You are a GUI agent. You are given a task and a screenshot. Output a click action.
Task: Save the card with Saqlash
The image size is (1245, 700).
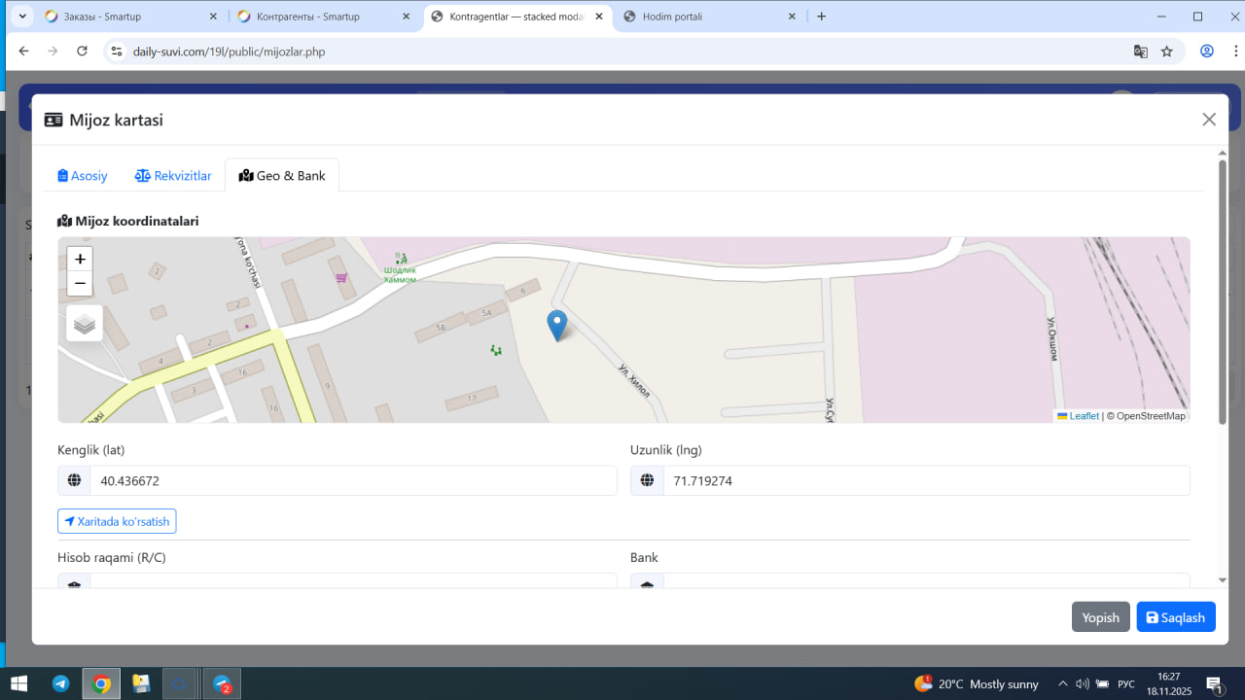[1176, 617]
